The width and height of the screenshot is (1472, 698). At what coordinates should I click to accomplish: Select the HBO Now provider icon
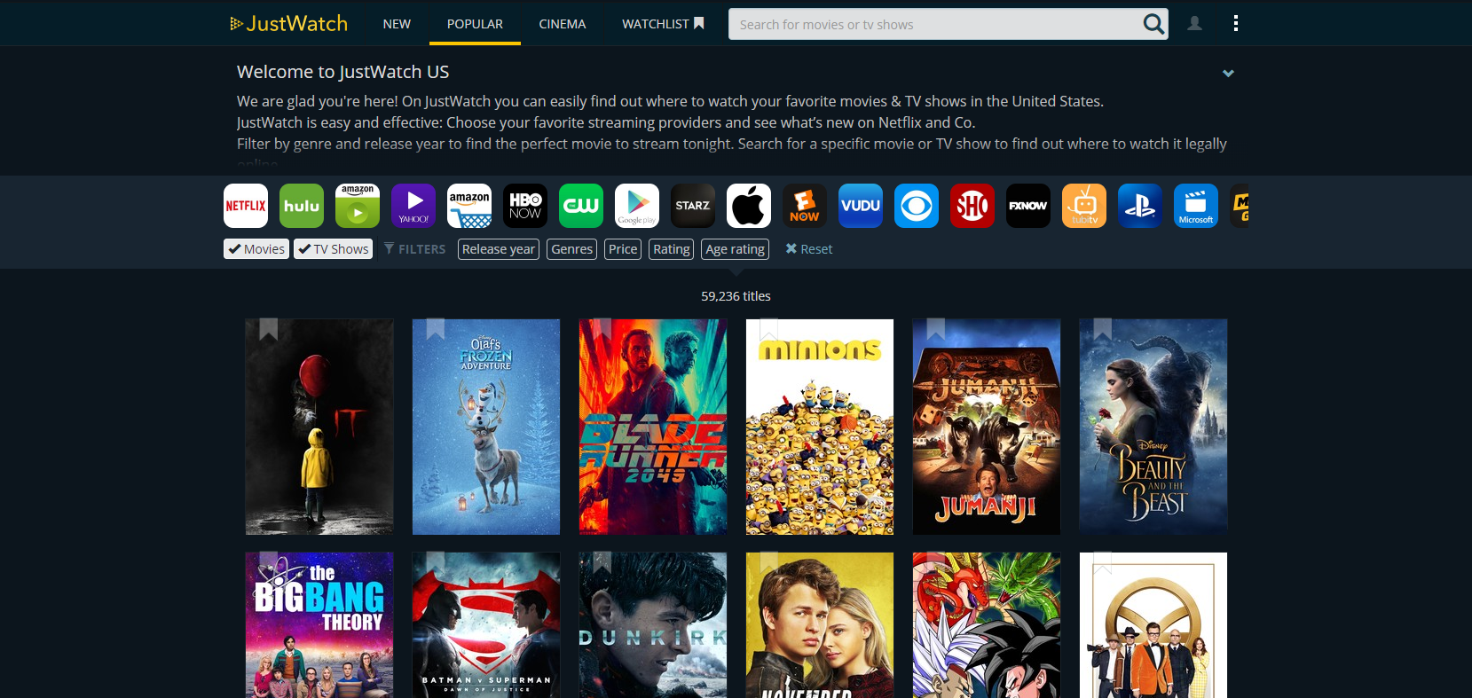(525, 206)
